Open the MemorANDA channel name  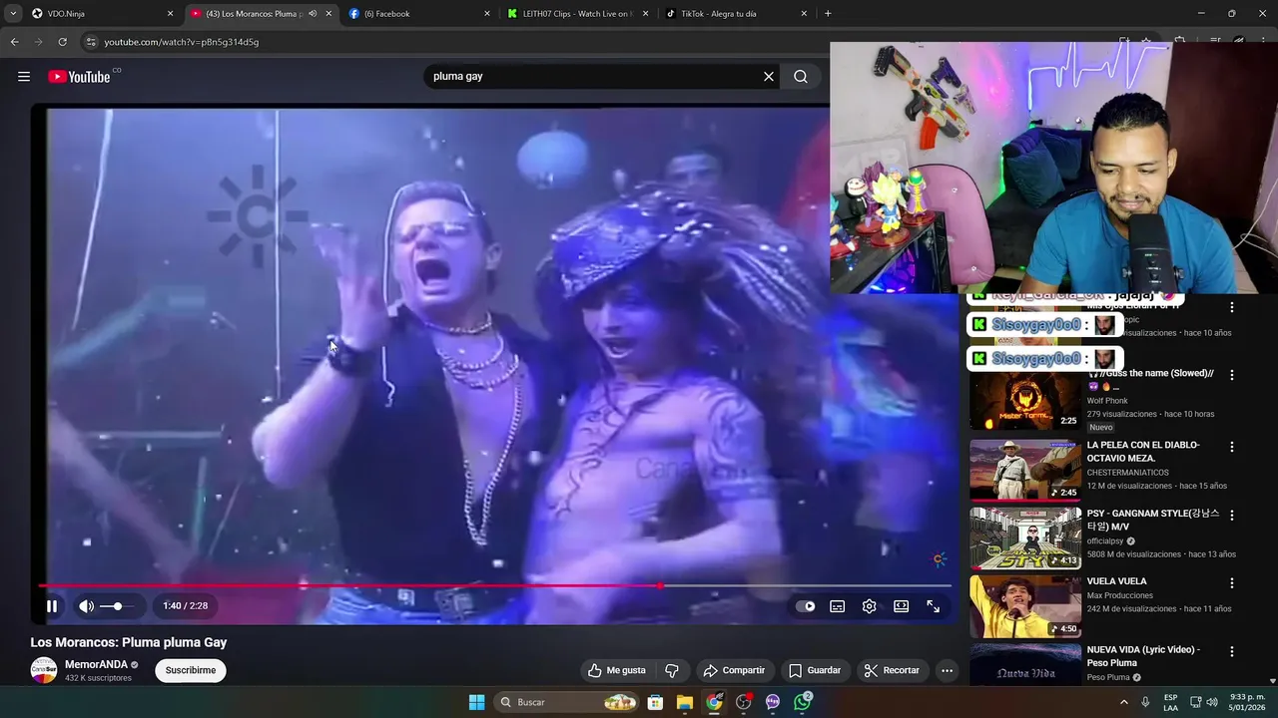click(x=96, y=664)
